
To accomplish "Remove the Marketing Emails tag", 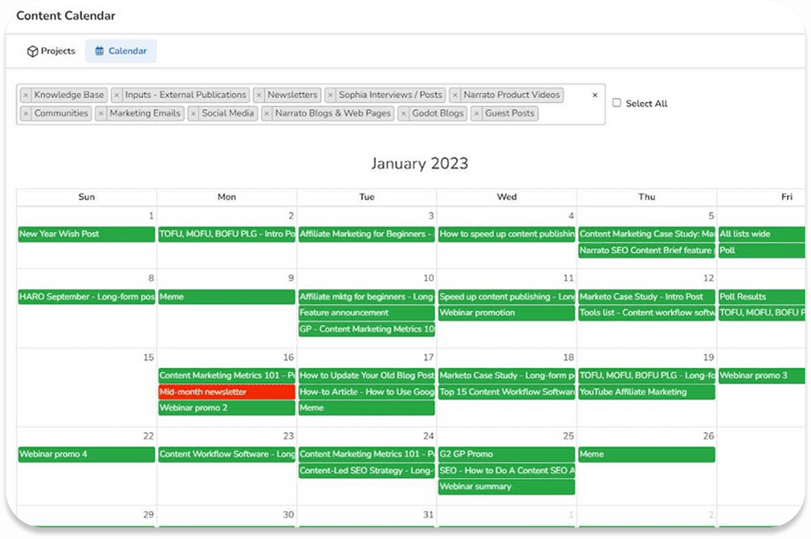I will (x=101, y=114).
